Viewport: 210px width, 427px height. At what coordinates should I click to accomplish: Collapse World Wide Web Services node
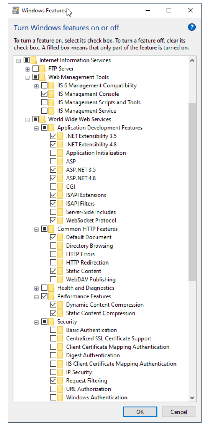click(x=27, y=120)
